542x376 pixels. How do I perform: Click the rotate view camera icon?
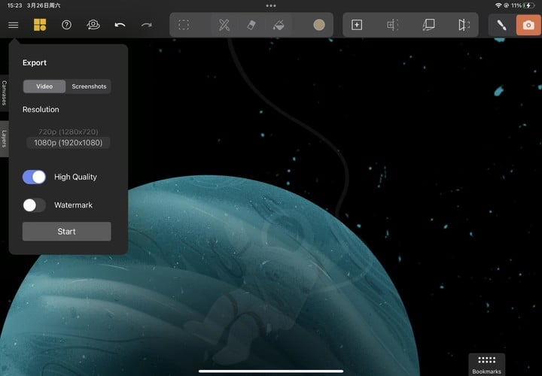[93, 25]
